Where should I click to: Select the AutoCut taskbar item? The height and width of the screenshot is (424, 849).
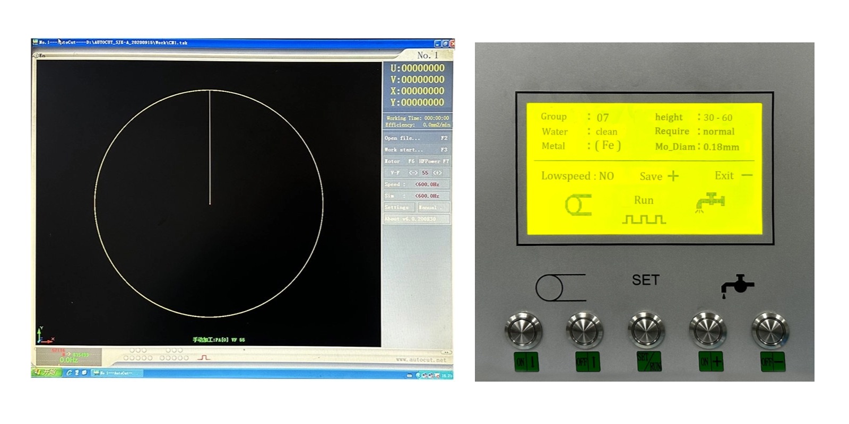pyautogui.click(x=118, y=373)
